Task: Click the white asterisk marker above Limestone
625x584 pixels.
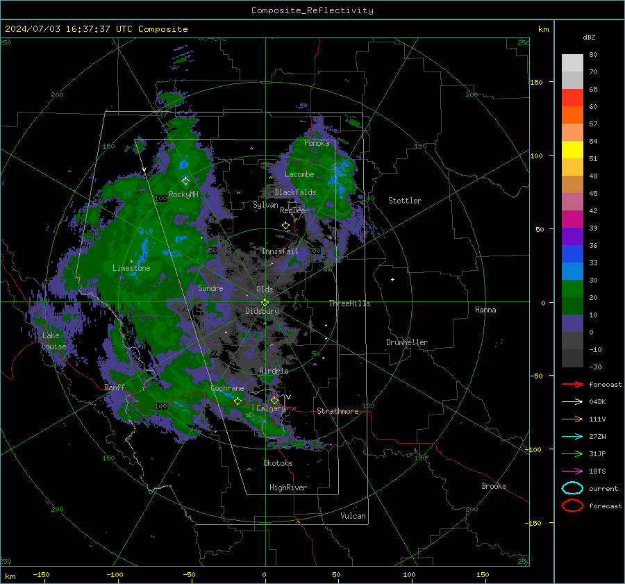Action: tap(131, 262)
